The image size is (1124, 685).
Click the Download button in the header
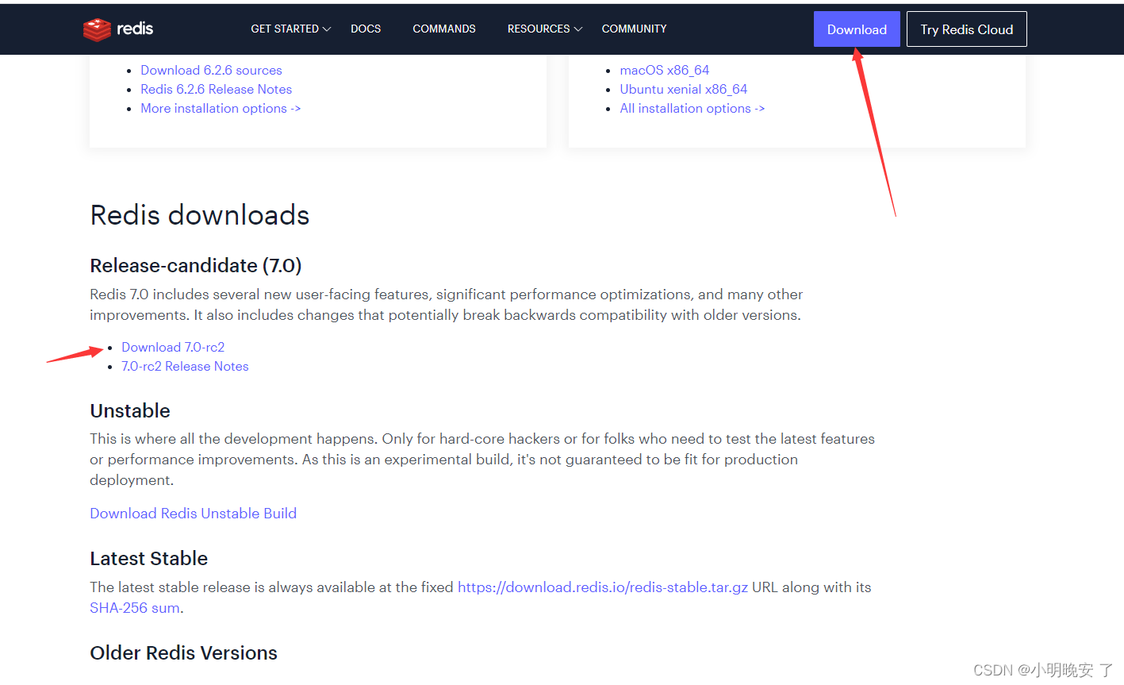857,29
